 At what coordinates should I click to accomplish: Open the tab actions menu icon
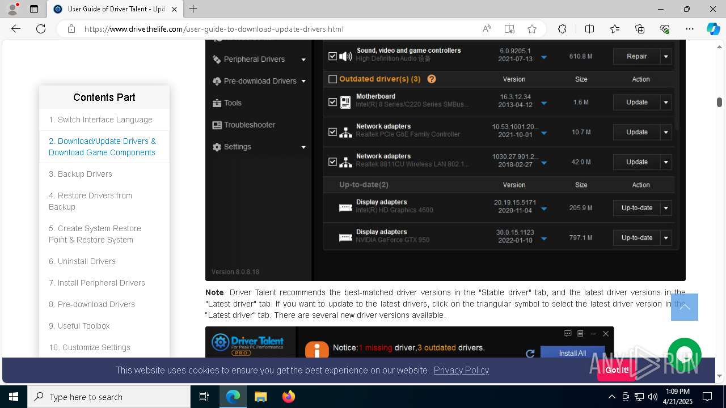pos(34,9)
